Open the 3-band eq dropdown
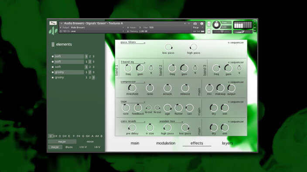Image resolution: width=307 pixels, height=172 pixels. [x=133, y=62]
